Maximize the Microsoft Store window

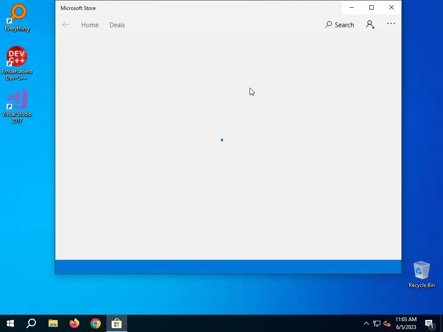click(x=372, y=8)
